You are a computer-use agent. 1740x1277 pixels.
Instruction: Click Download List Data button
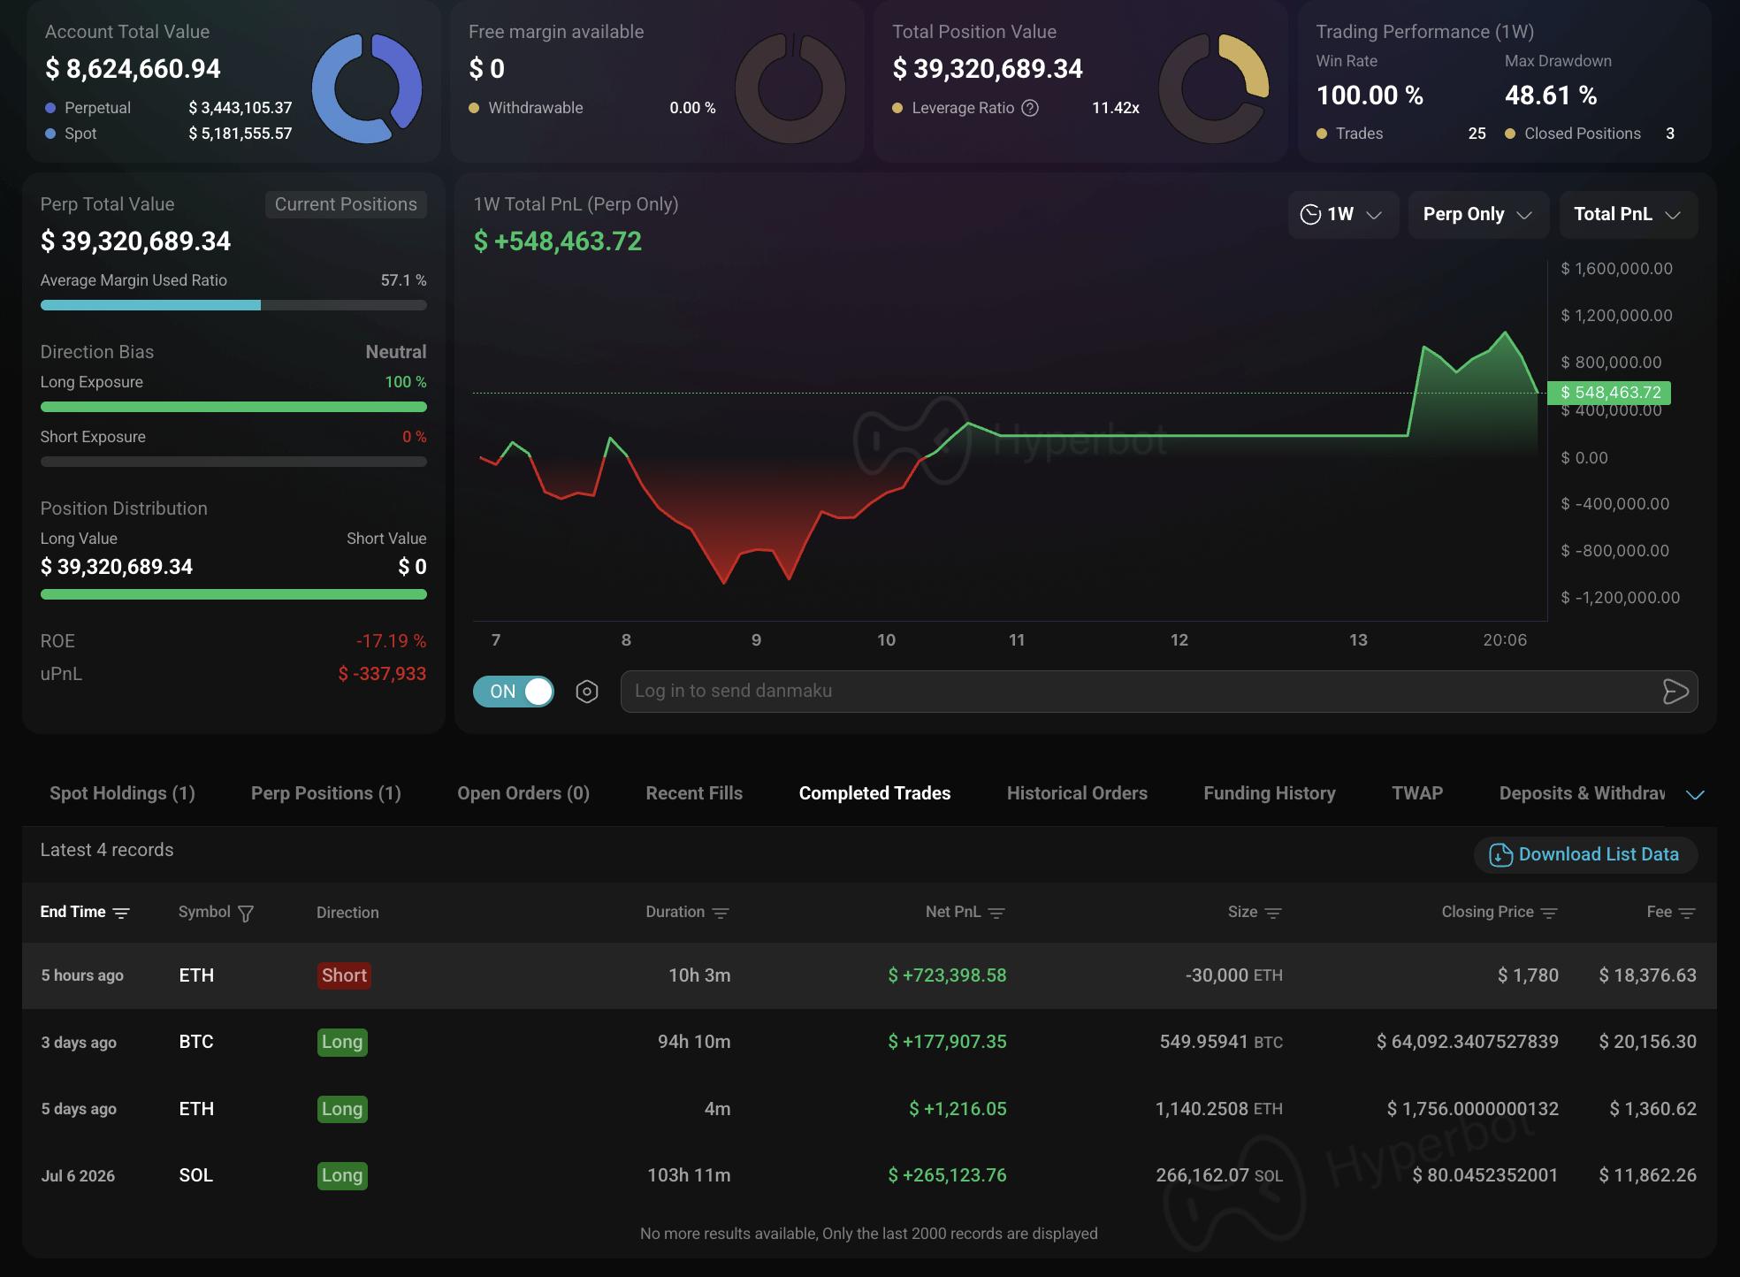(x=1585, y=854)
